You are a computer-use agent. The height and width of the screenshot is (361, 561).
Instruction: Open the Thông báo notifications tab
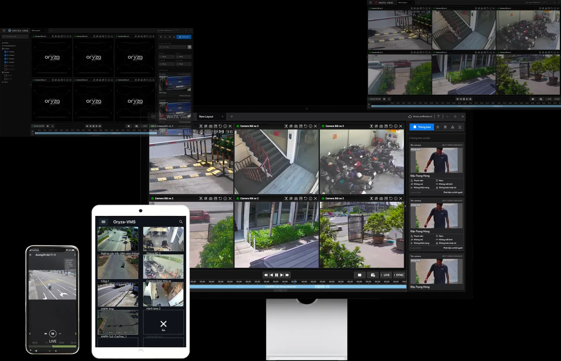(x=421, y=127)
